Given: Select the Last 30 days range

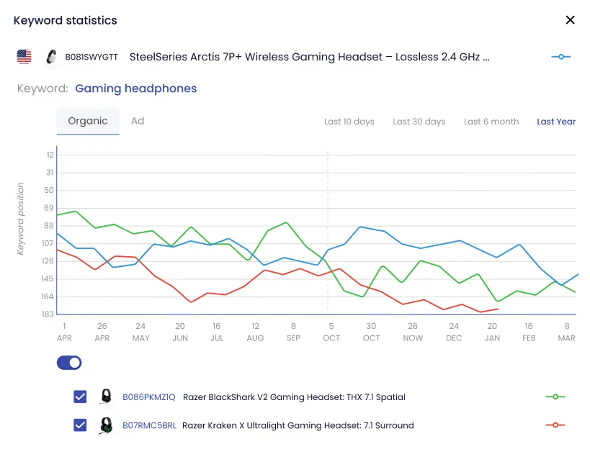Looking at the screenshot, I should pyautogui.click(x=419, y=122).
